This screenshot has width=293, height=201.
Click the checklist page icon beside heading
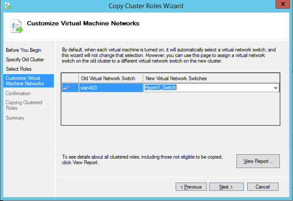(16, 26)
